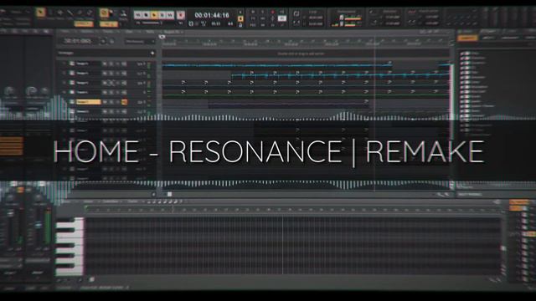
Task: Click the track icon of the highlighted track
Action: (x=72, y=102)
